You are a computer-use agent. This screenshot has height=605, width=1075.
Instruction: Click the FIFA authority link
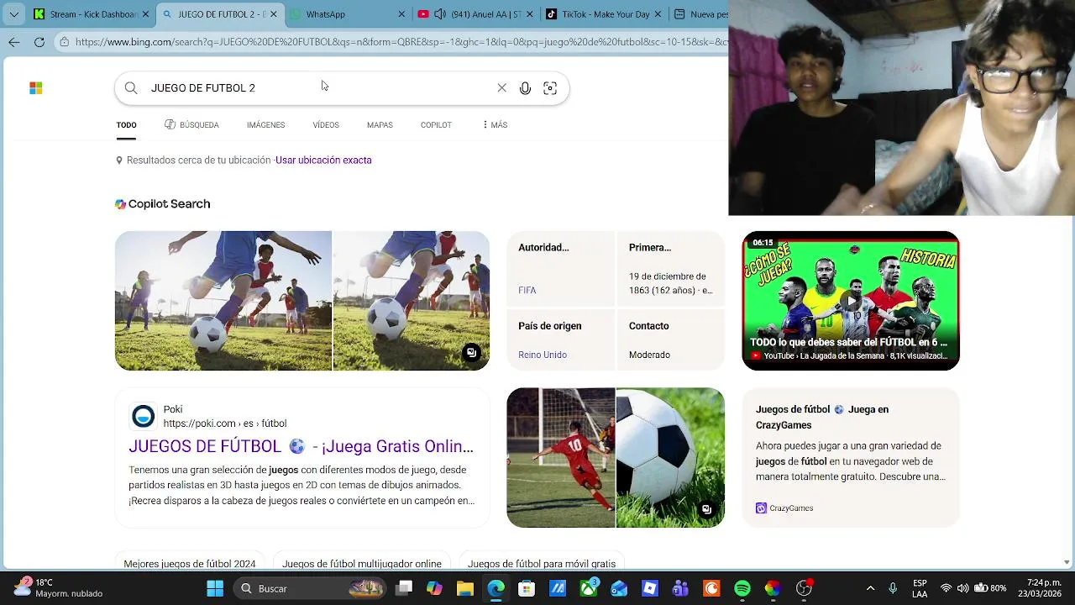[x=527, y=291]
